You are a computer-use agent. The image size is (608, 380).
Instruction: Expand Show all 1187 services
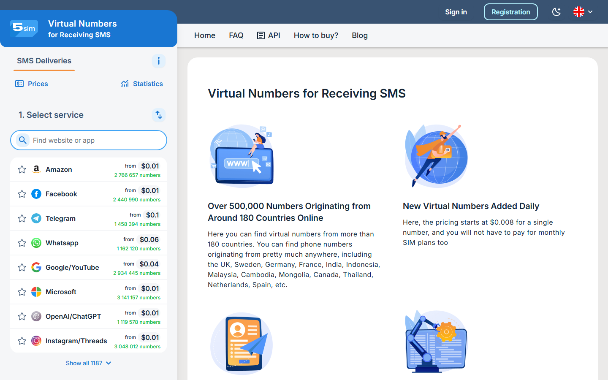89,363
